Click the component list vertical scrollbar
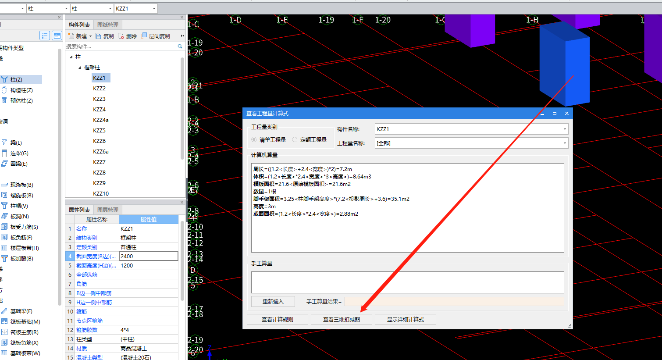Screen dimensions: 662x360 [x=182, y=108]
